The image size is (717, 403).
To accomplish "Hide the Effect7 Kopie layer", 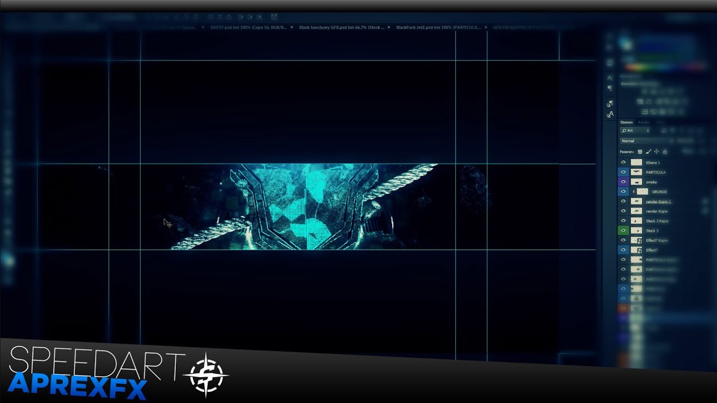I will 623,240.
